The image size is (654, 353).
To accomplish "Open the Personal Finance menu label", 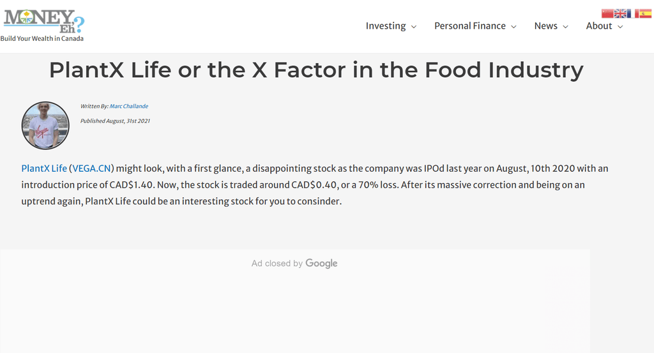I will click(x=469, y=26).
